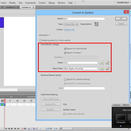Close the Convert to Symbol dialog

126,12
